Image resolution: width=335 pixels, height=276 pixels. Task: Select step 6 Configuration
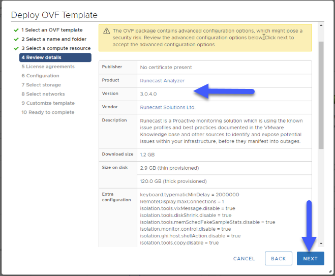coord(40,76)
